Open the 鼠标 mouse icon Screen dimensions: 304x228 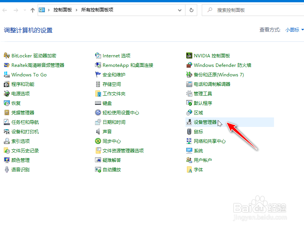[189, 131]
